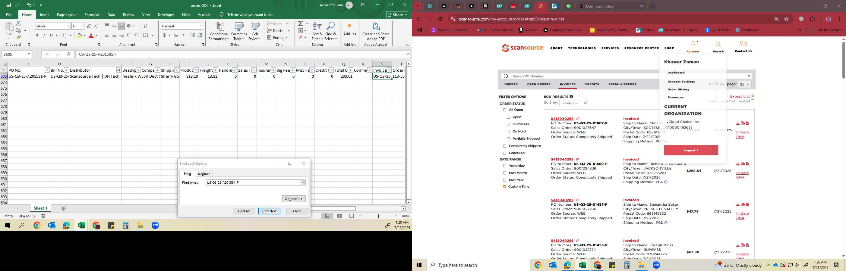Open Find & Select tool
The height and width of the screenshot is (271, 846).
coord(330,32)
